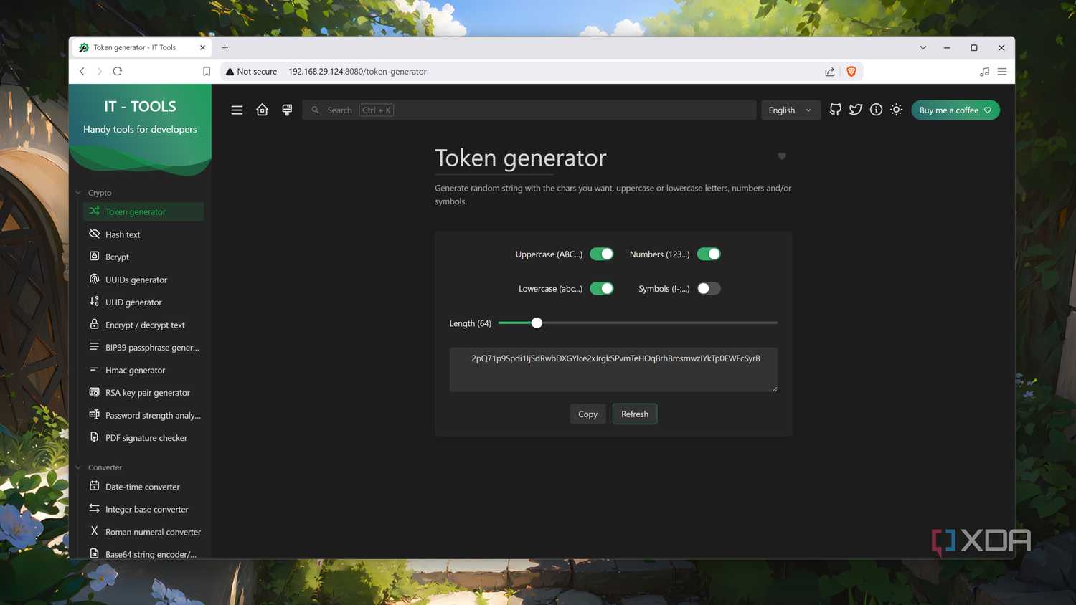The height and width of the screenshot is (605, 1076).
Task: Open the Twitter icon link
Action: click(x=856, y=110)
